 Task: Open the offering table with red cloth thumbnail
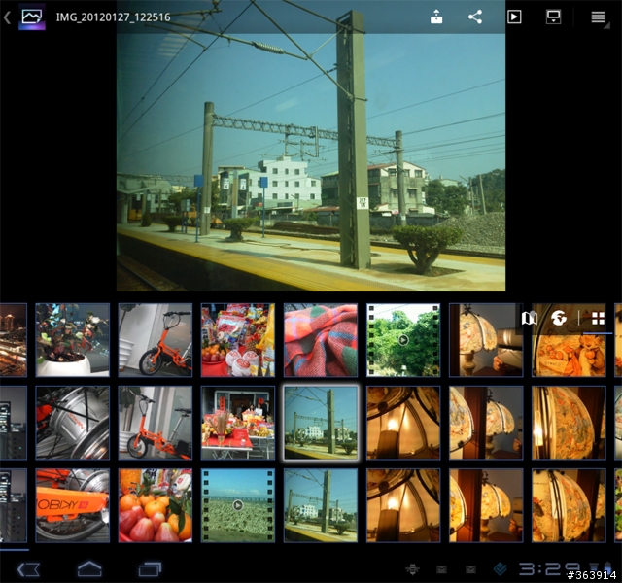tap(238, 423)
